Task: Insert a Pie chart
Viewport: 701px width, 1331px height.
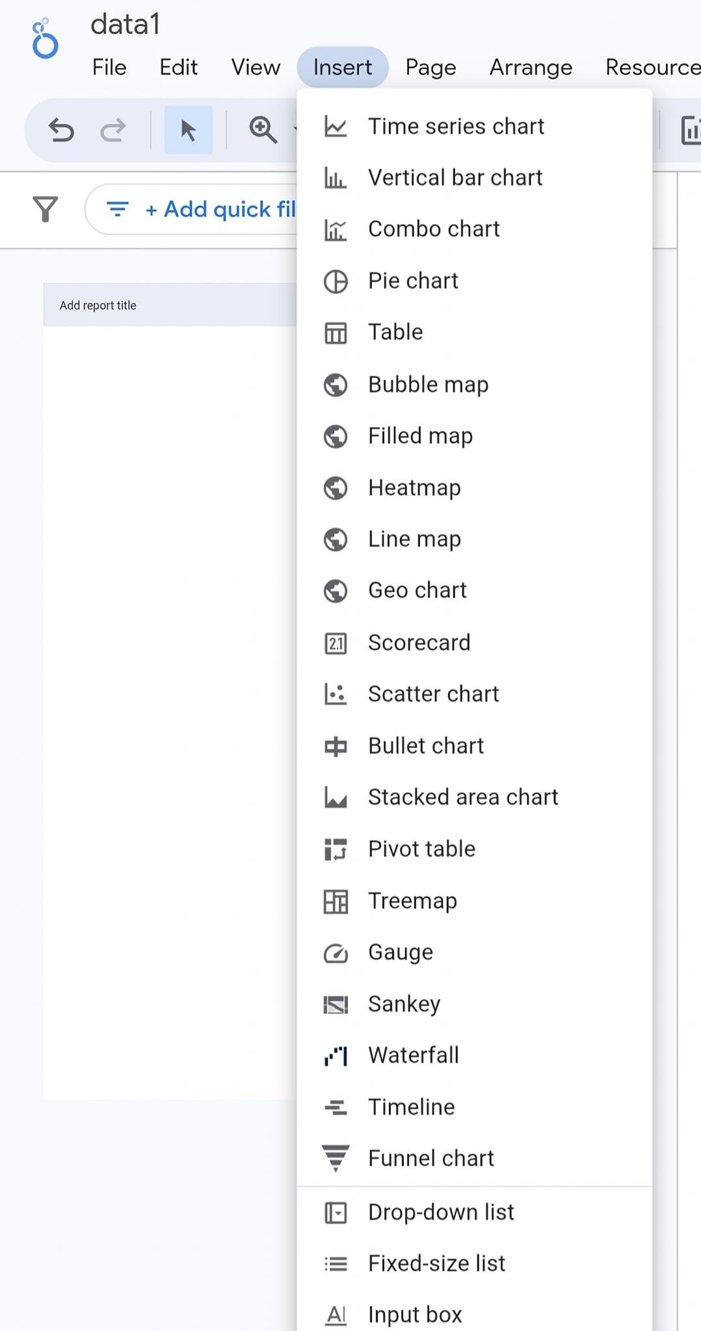Action: 413,281
